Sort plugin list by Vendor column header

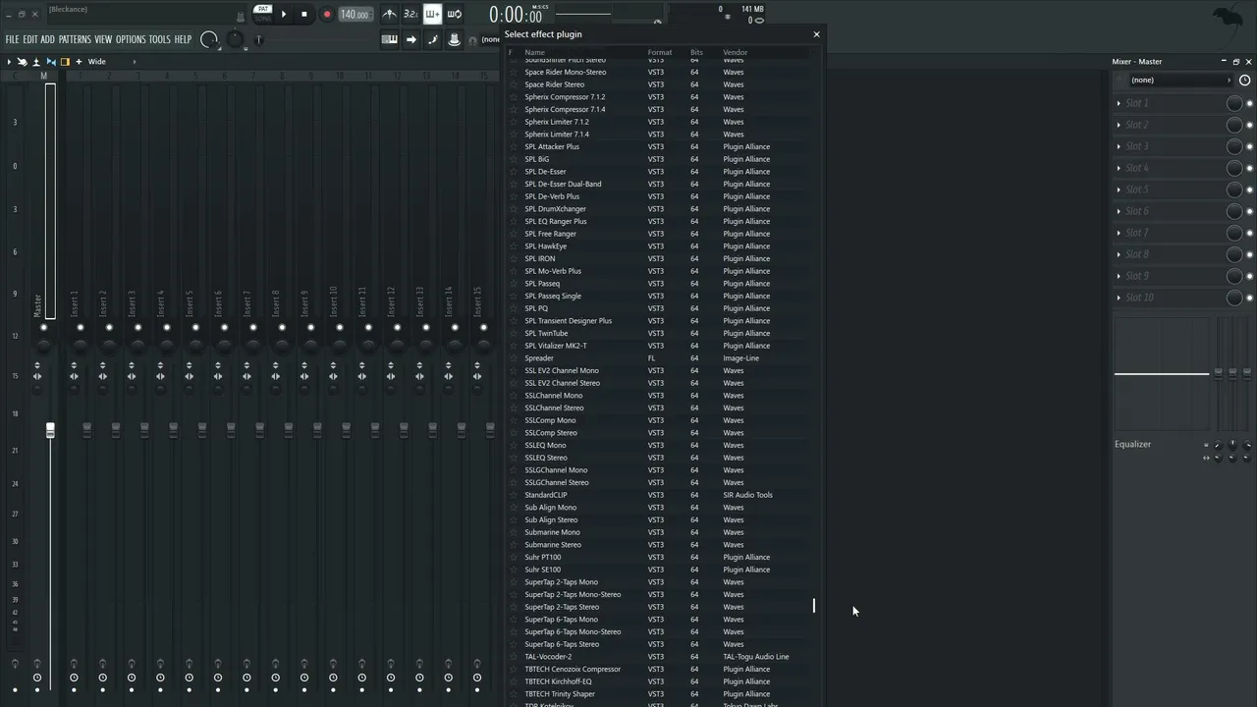(736, 53)
